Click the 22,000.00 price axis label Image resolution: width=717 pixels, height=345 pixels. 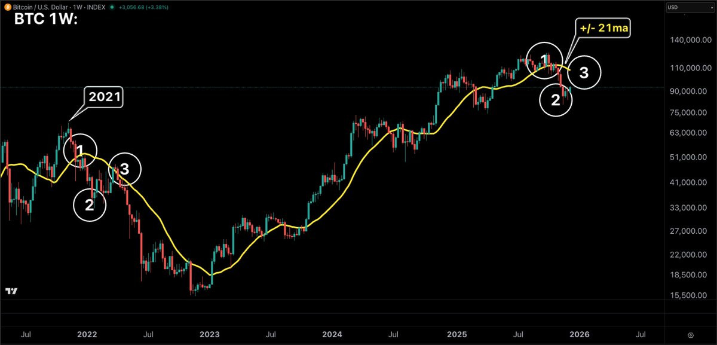pos(690,255)
